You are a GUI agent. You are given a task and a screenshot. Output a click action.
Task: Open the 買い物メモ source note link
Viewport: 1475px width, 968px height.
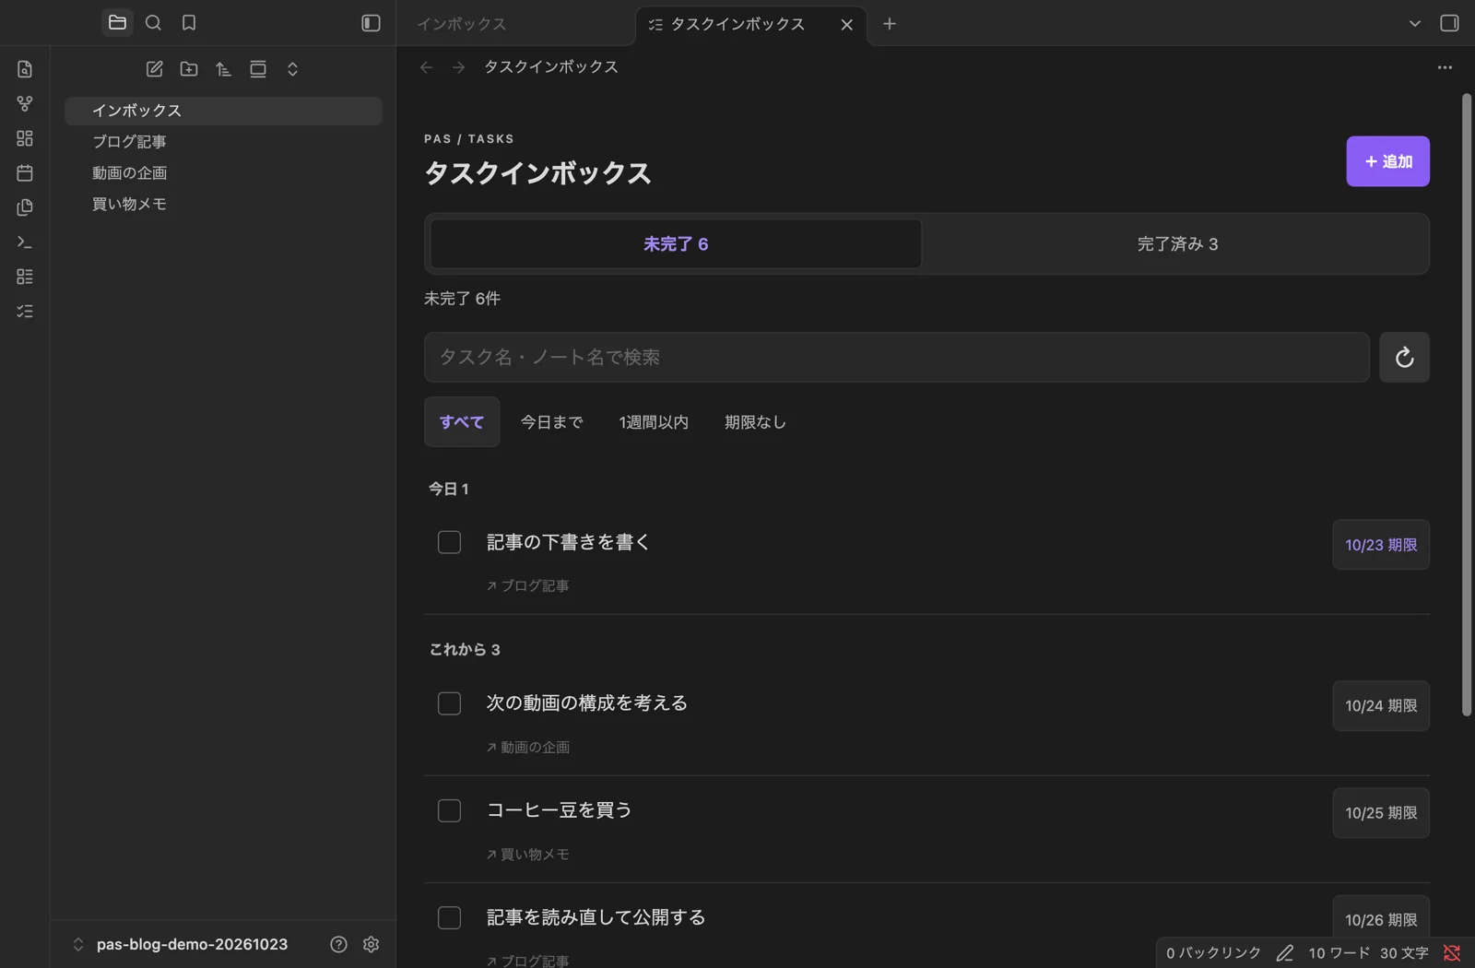pyautogui.click(x=528, y=855)
